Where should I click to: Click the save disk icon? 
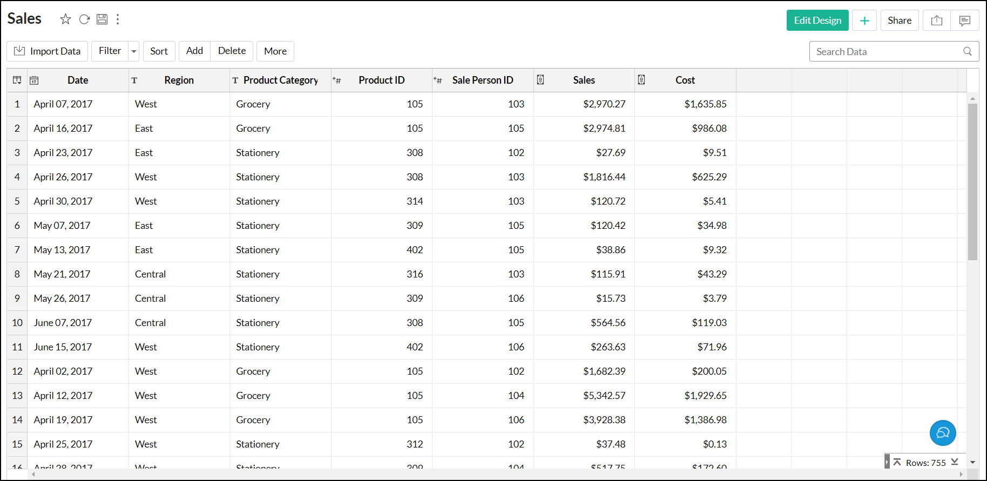tap(102, 19)
